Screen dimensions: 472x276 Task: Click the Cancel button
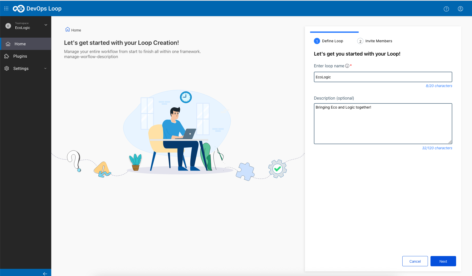415,261
